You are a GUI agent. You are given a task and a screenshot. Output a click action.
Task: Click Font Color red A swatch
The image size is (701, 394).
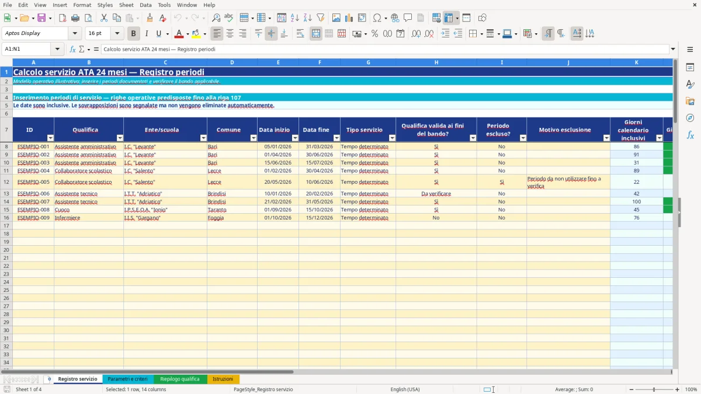179,34
